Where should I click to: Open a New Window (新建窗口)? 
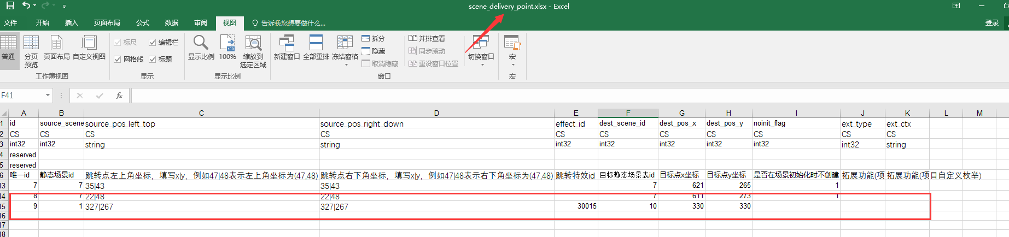coord(287,48)
